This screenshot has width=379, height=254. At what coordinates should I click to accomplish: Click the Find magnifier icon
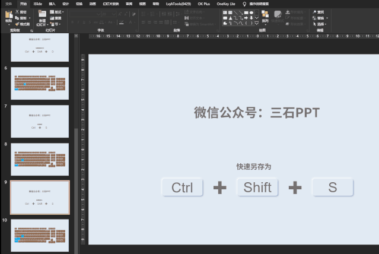314,12
